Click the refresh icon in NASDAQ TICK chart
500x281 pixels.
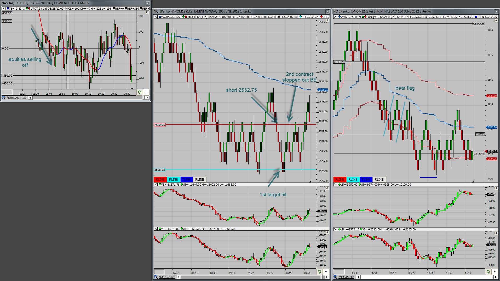(140, 92)
